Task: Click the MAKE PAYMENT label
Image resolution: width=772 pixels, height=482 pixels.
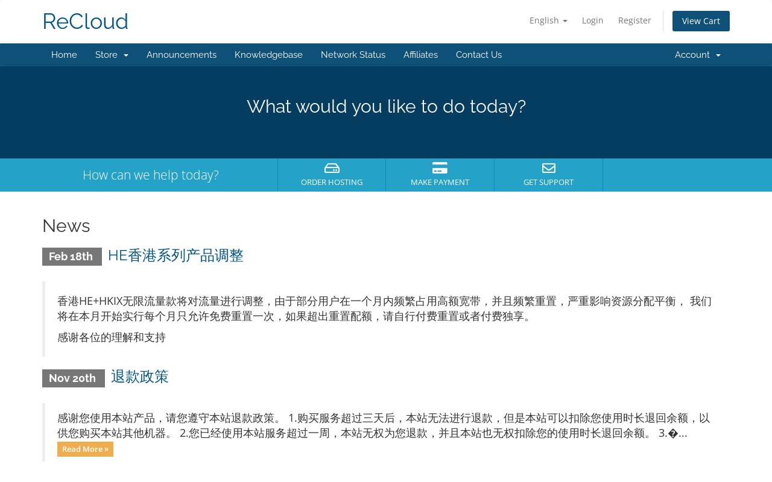Action: 440,182
